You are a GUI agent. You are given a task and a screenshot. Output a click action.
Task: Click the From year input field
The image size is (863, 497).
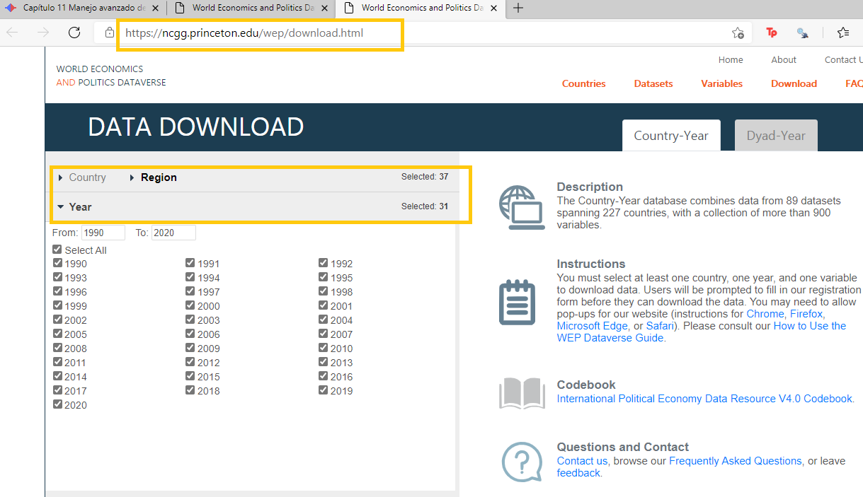pos(103,233)
